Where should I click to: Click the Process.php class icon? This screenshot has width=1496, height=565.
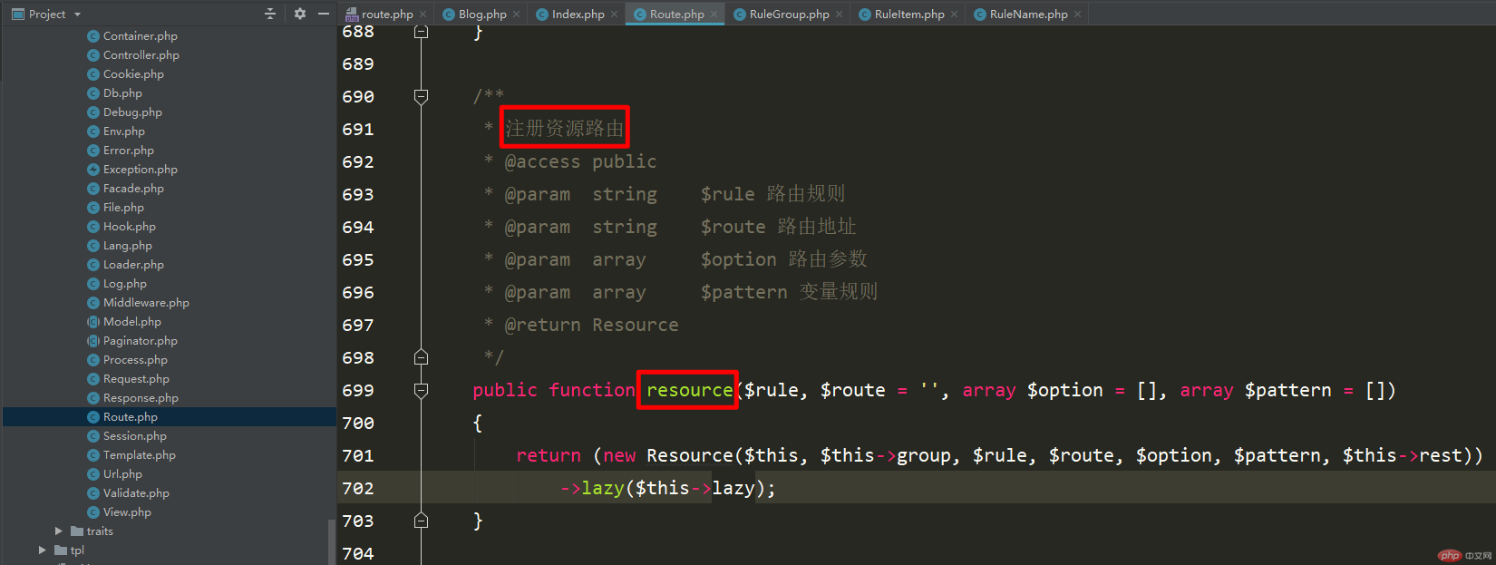click(93, 360)
